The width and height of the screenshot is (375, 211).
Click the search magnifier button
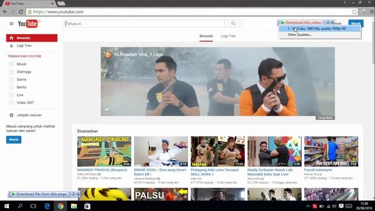pos(233,23)
